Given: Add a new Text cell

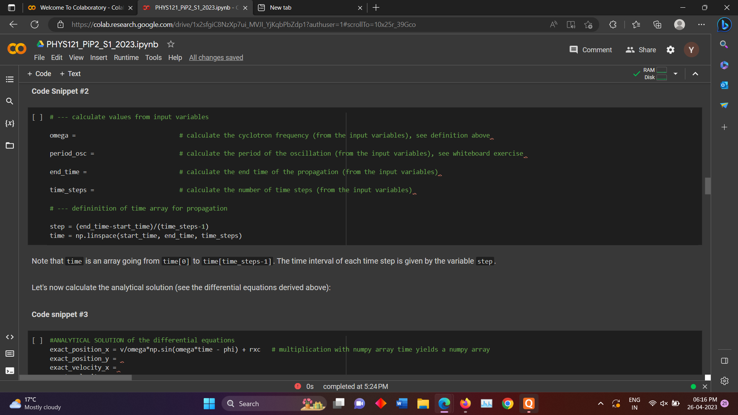Looking at the screenshot, I should click(x=70, y=74).
